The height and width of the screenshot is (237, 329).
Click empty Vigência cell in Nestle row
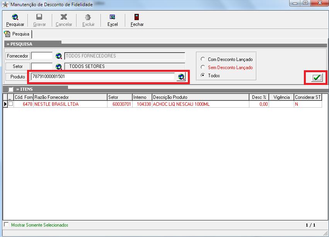(281, 104)
